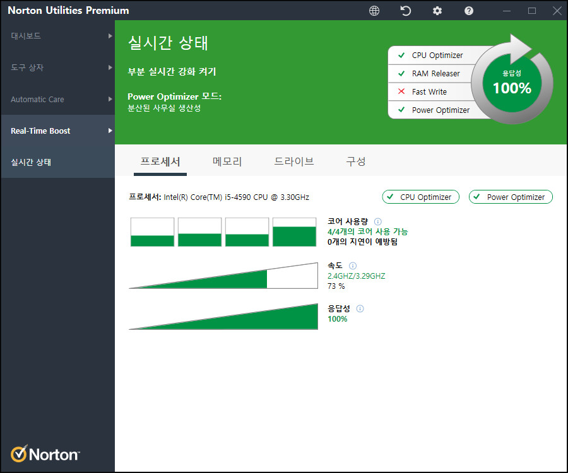Click the 4/4개의 코어 사용 가능 text
The image size is (568, 473).
(367, 231)
